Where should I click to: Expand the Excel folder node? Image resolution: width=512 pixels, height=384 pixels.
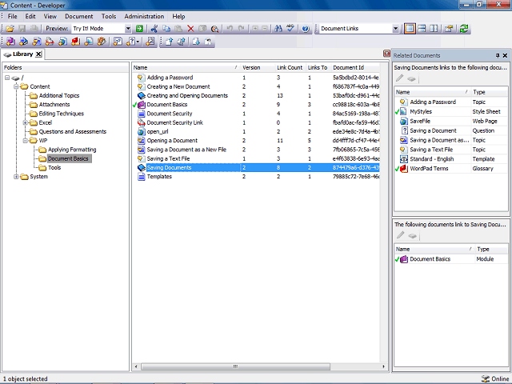click(x=25, y=122)
